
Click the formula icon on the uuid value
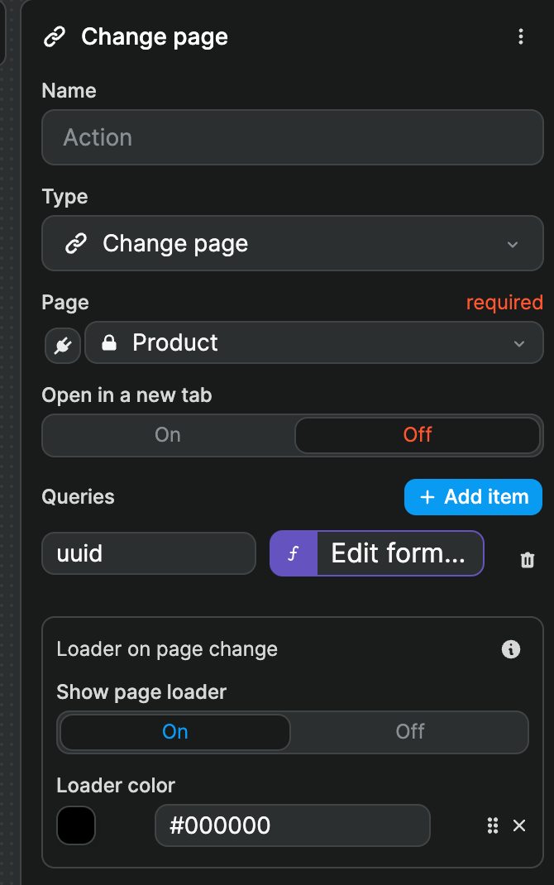(x=292, y=553)
